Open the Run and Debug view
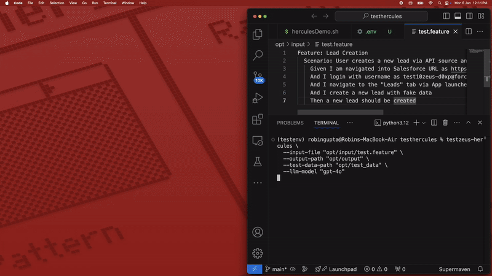Viewport: 492px width, 276px height. pyautogui.click(x=258, y=98)
